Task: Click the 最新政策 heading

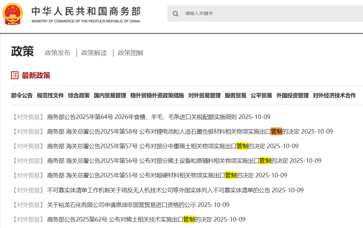Action: pos(36,75)
